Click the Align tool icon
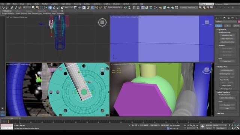The height and width of the screenshot is (135, 240). point(129,7)
